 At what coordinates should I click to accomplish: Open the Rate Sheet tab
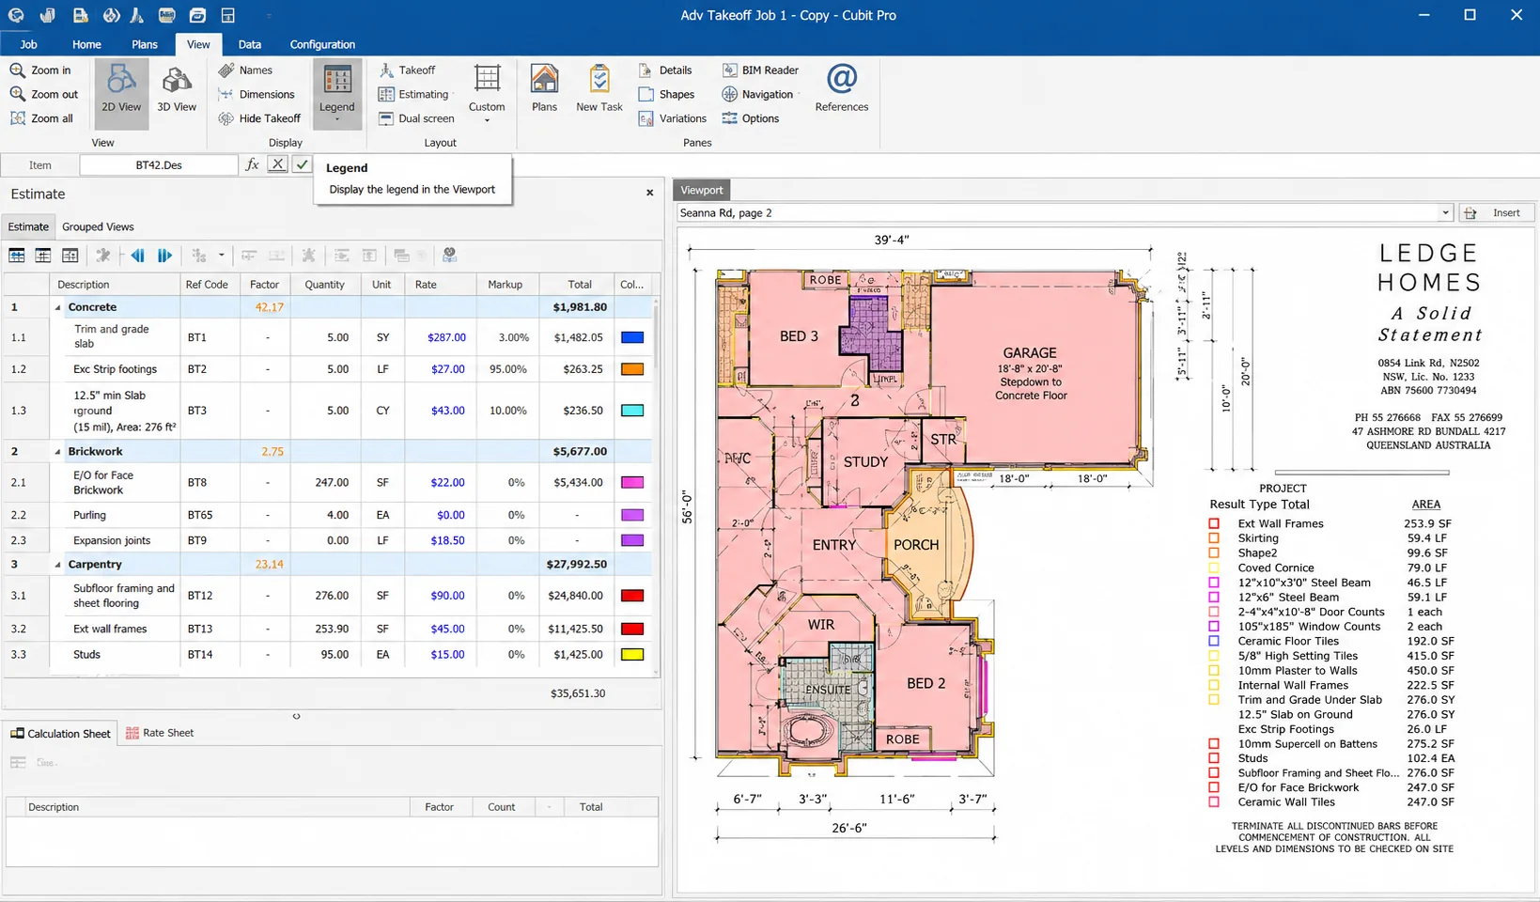coord(160,733)
